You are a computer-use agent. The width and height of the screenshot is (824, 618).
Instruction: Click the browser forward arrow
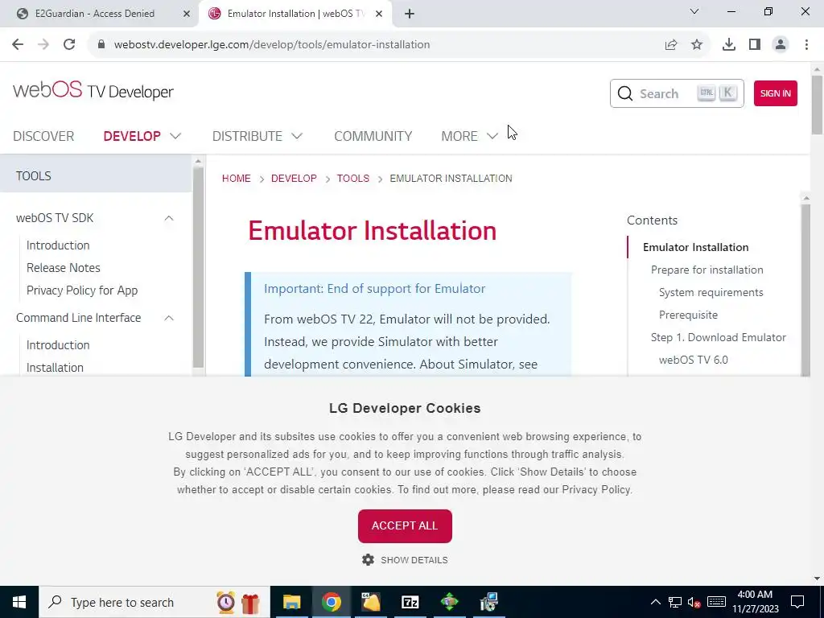tap(43, 45)
